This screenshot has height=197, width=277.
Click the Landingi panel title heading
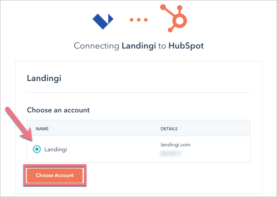pyautogui.click(x=44, y=78)
